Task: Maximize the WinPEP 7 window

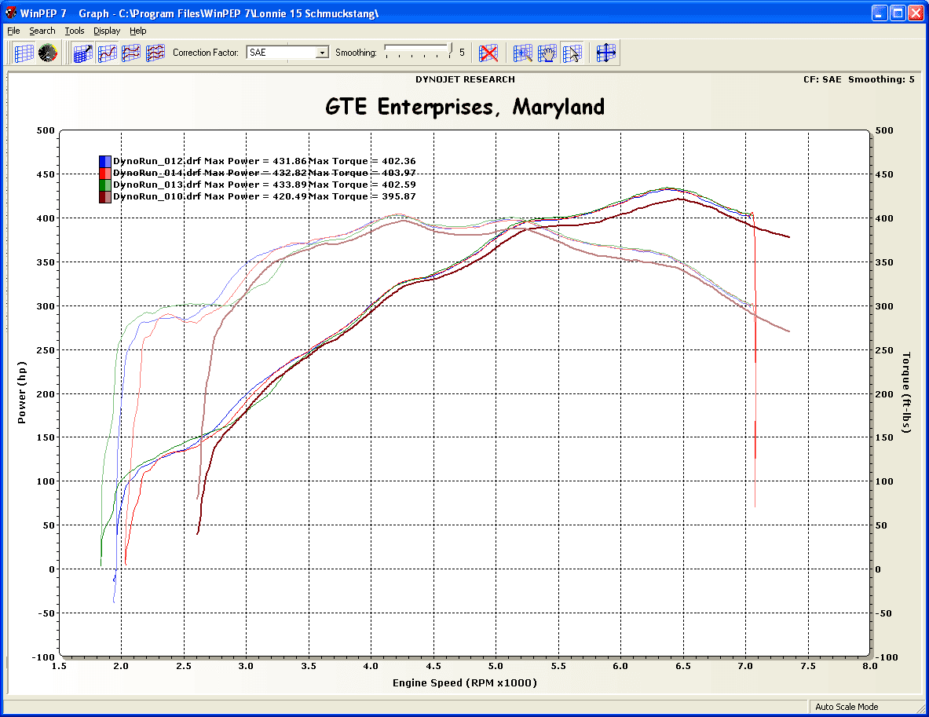Action: (x=898, y=13)
